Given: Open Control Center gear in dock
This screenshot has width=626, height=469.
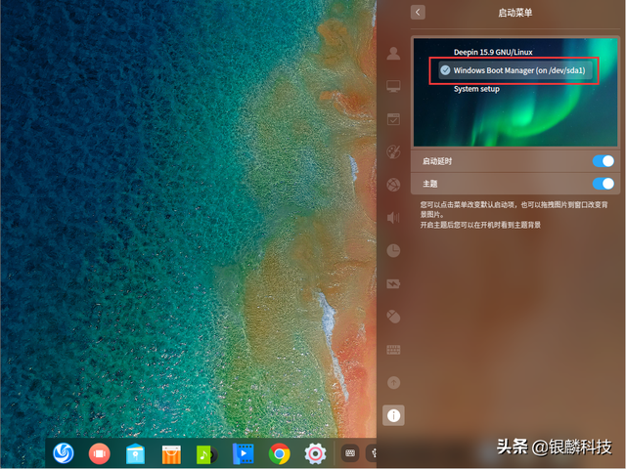Looking at the screenshot, I should (315, 453).
